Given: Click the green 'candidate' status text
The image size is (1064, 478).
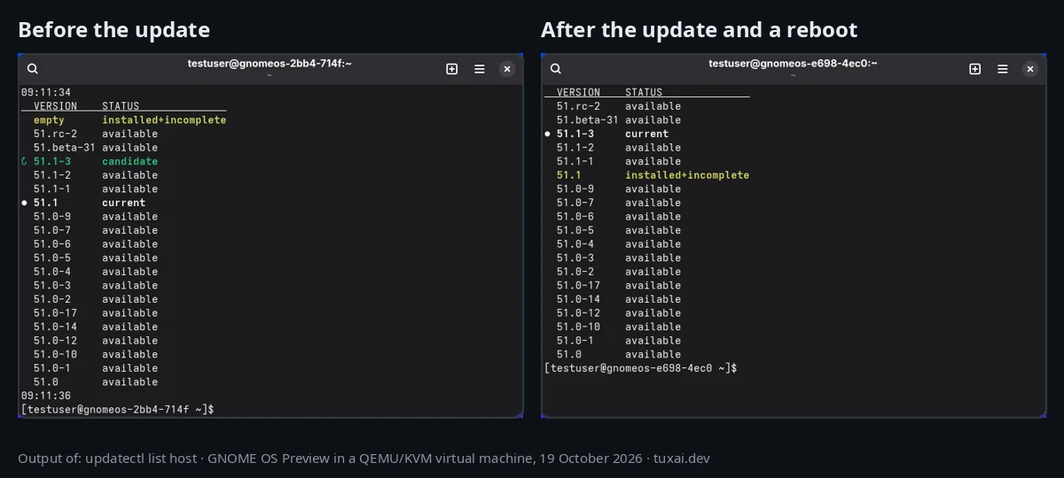Looking at the screenshot, I should pos(129,161).
